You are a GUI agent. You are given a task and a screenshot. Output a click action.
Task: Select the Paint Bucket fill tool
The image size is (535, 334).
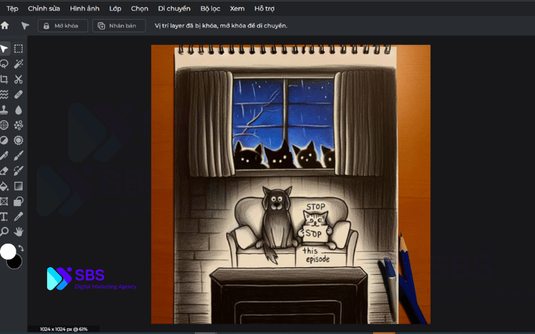click(x=4, y=186)
